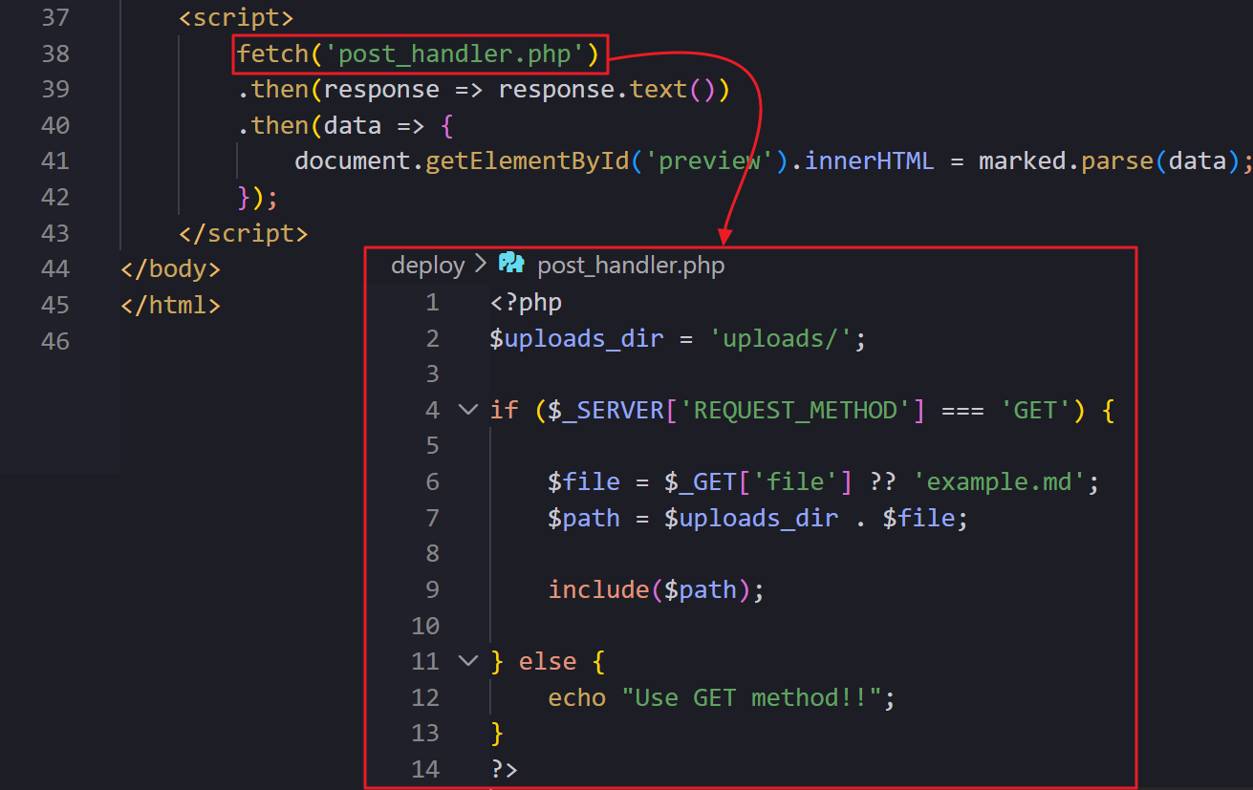This screenshot has height=790, width=1253.
Task: Click the getElementById method name
Action: point(527,160)
